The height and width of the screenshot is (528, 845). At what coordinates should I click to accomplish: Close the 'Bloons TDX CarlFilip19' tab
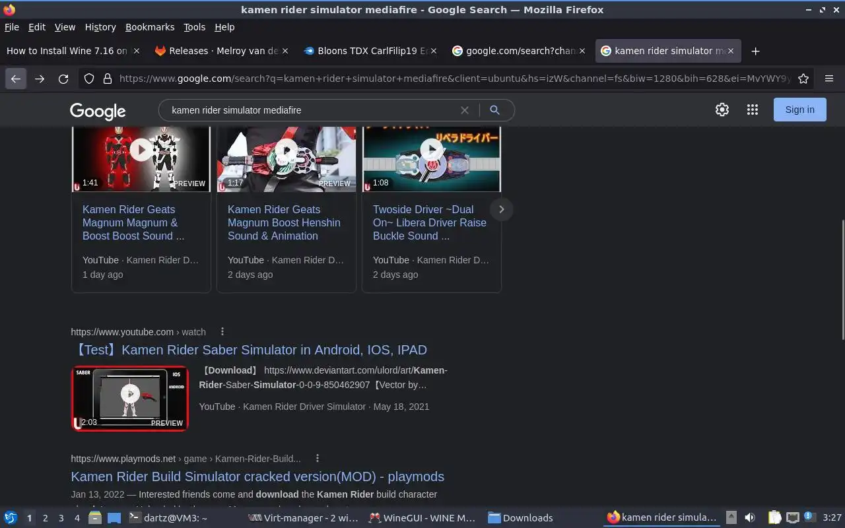434,51
